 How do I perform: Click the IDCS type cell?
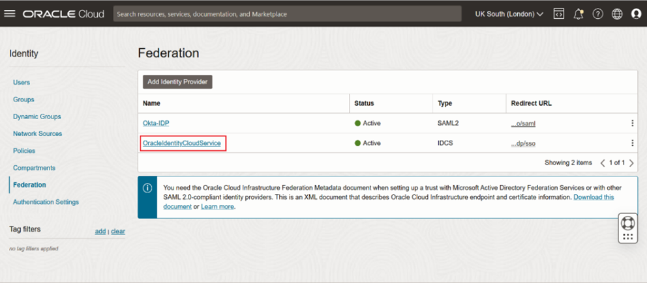click(445, 143)
